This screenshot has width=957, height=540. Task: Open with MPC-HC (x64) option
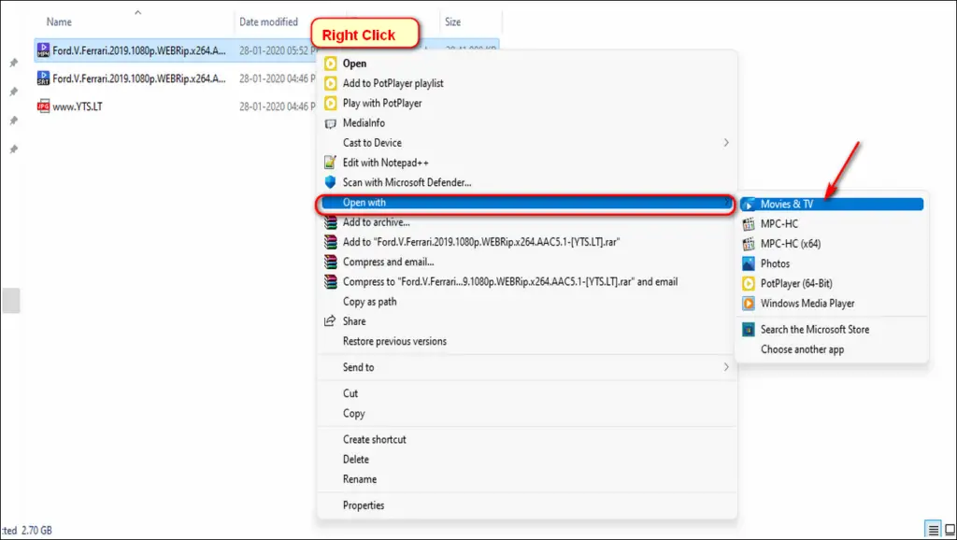tap(791, 244)
